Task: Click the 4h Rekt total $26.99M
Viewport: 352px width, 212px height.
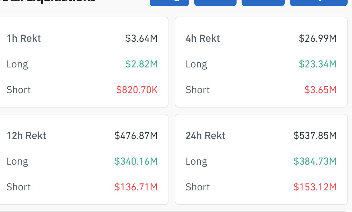Action: point(318,38)
